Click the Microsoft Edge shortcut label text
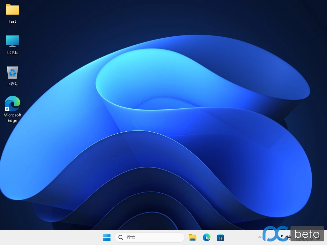 pyautogui.click(x=12, y=118)
